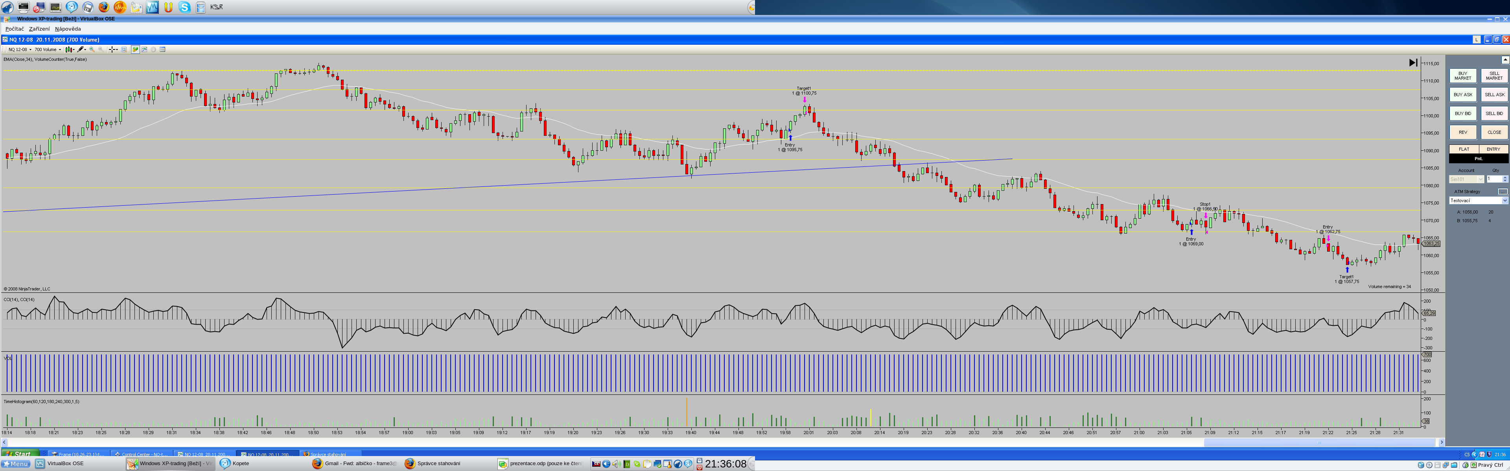Click the zoom in magnifier icon

point(92,50)
